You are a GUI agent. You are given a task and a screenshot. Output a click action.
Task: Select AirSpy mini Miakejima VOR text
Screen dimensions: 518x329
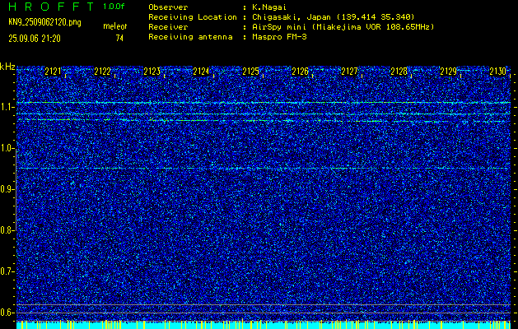[x=343, y=27]
